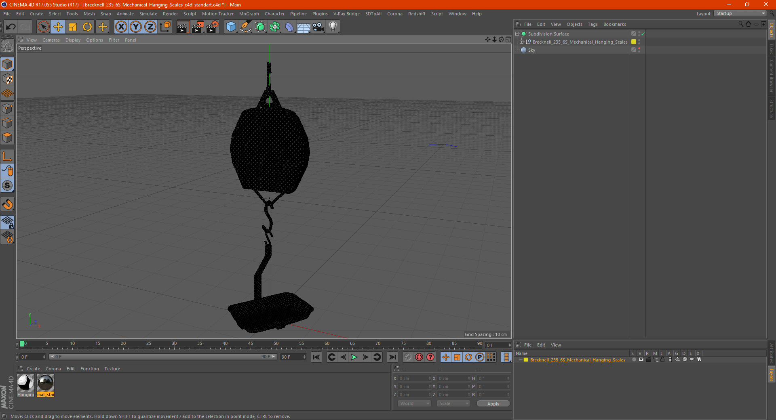Toggle Z axis lock

pos(150,27)
